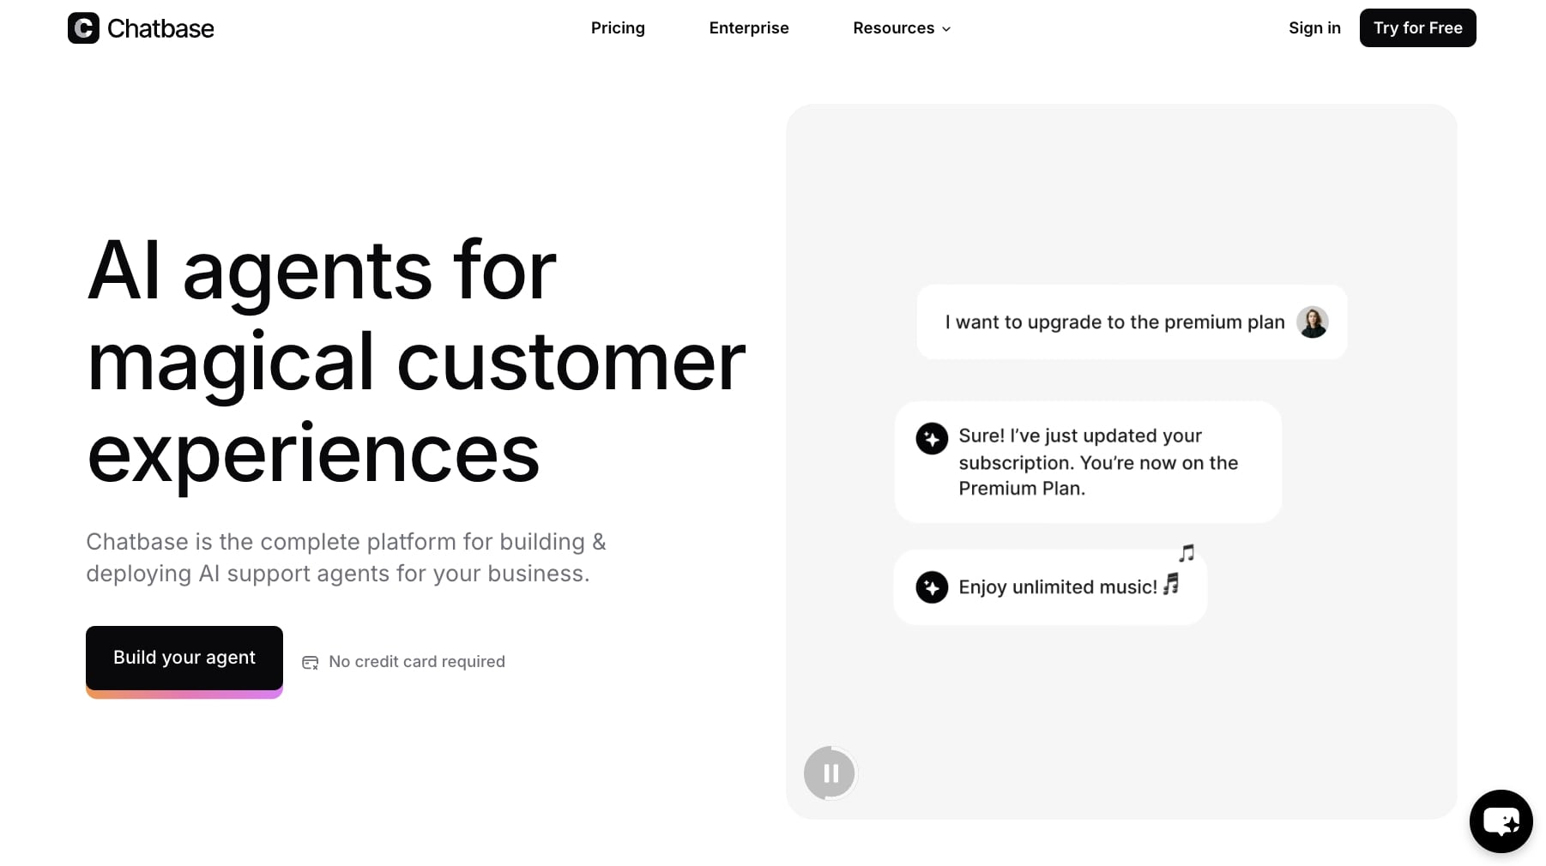The width and height of the screenshot is (1546, 866).
Task: Click the music note emoji in the chat
Action: pos(1169,586)
